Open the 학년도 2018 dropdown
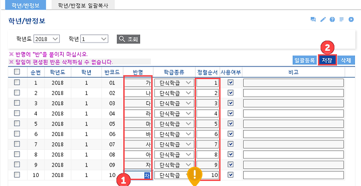 click(47, 39)
